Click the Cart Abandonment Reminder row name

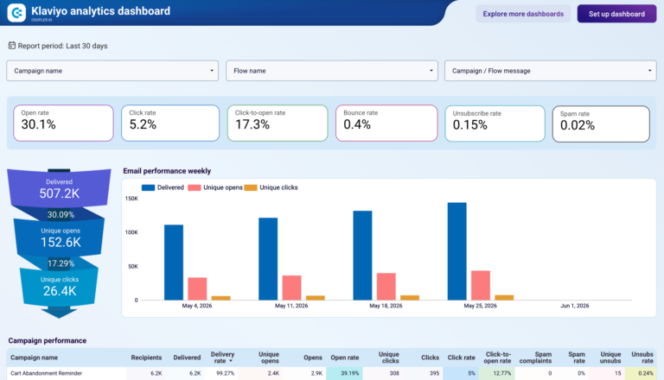[x=46, y=373]
